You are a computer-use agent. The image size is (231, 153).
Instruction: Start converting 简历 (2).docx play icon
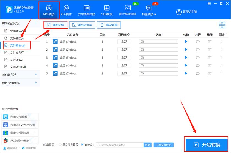[186, 49]
